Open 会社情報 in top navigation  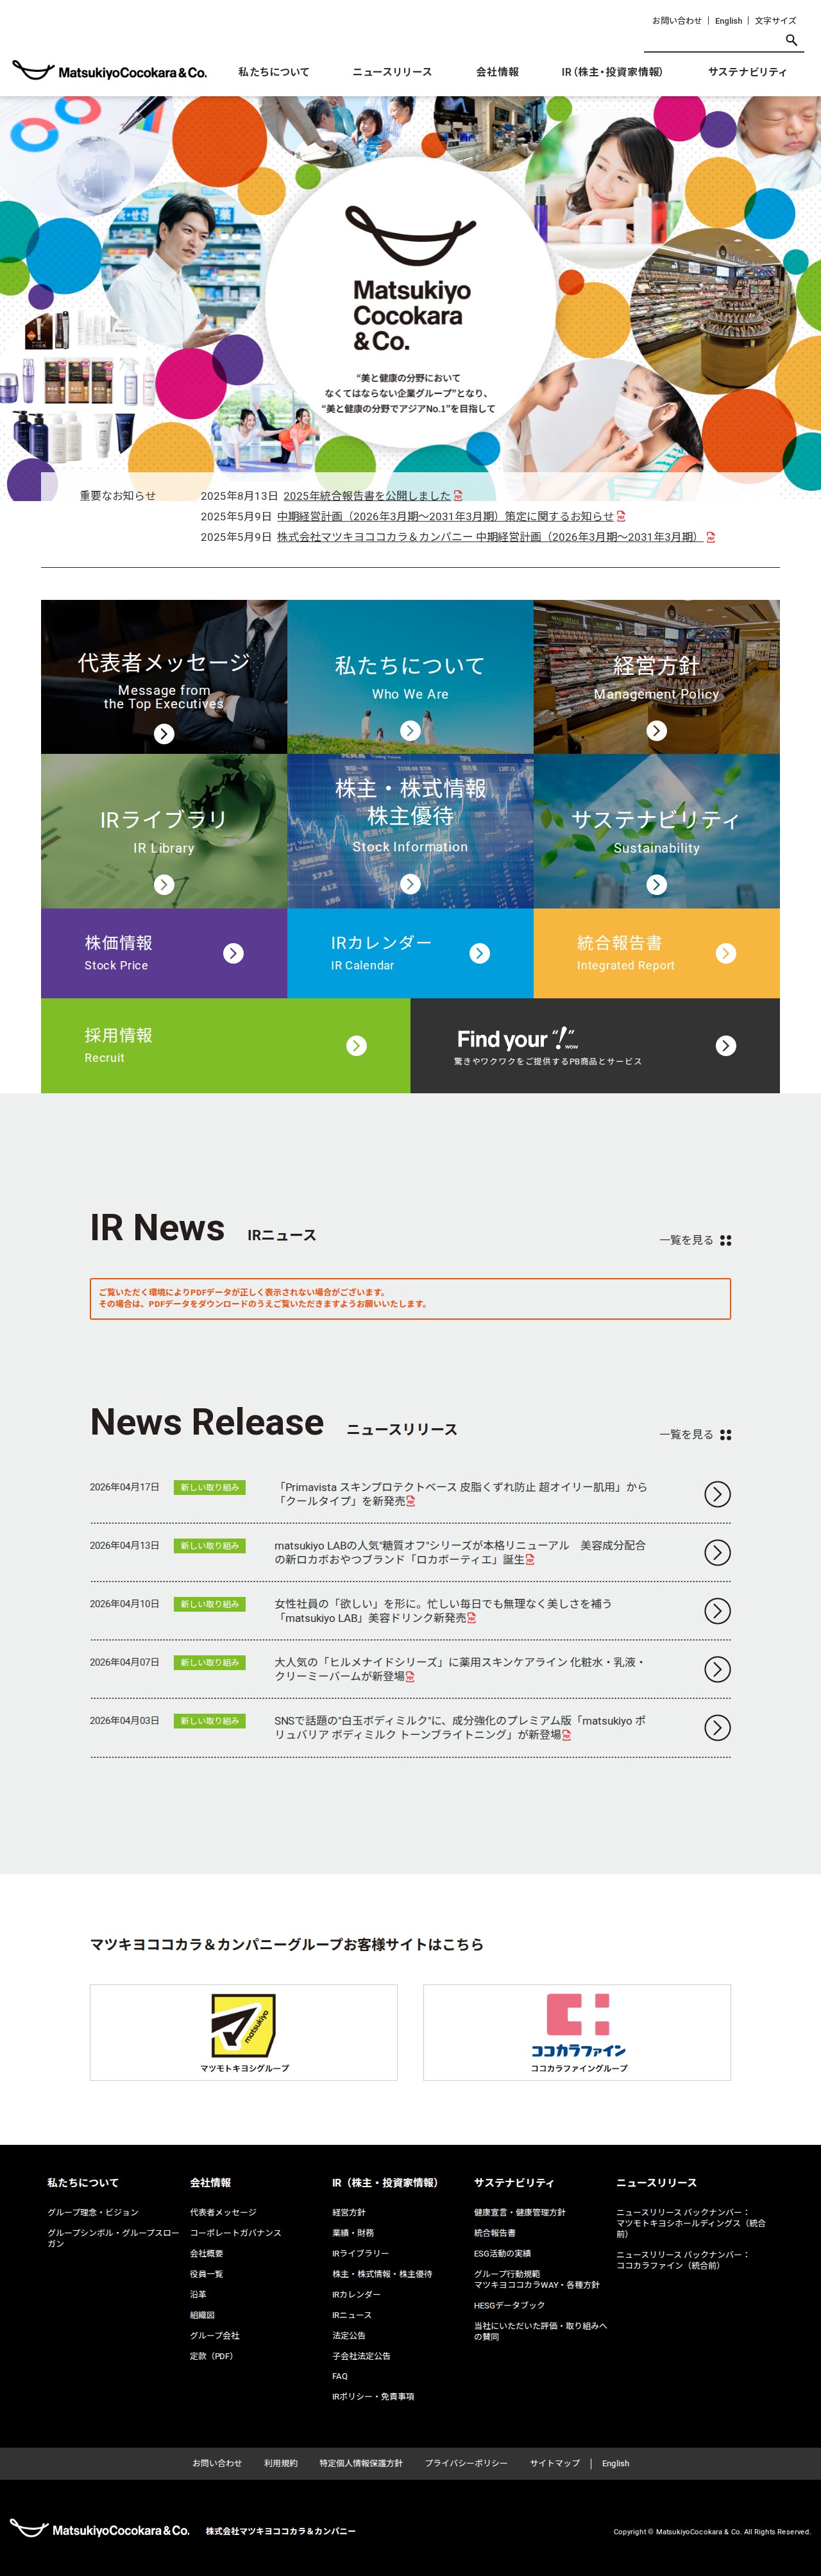click(497, 72)
